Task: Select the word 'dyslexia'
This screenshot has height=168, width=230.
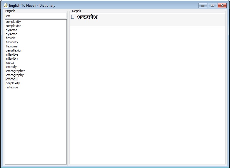Action: point(11,30)
